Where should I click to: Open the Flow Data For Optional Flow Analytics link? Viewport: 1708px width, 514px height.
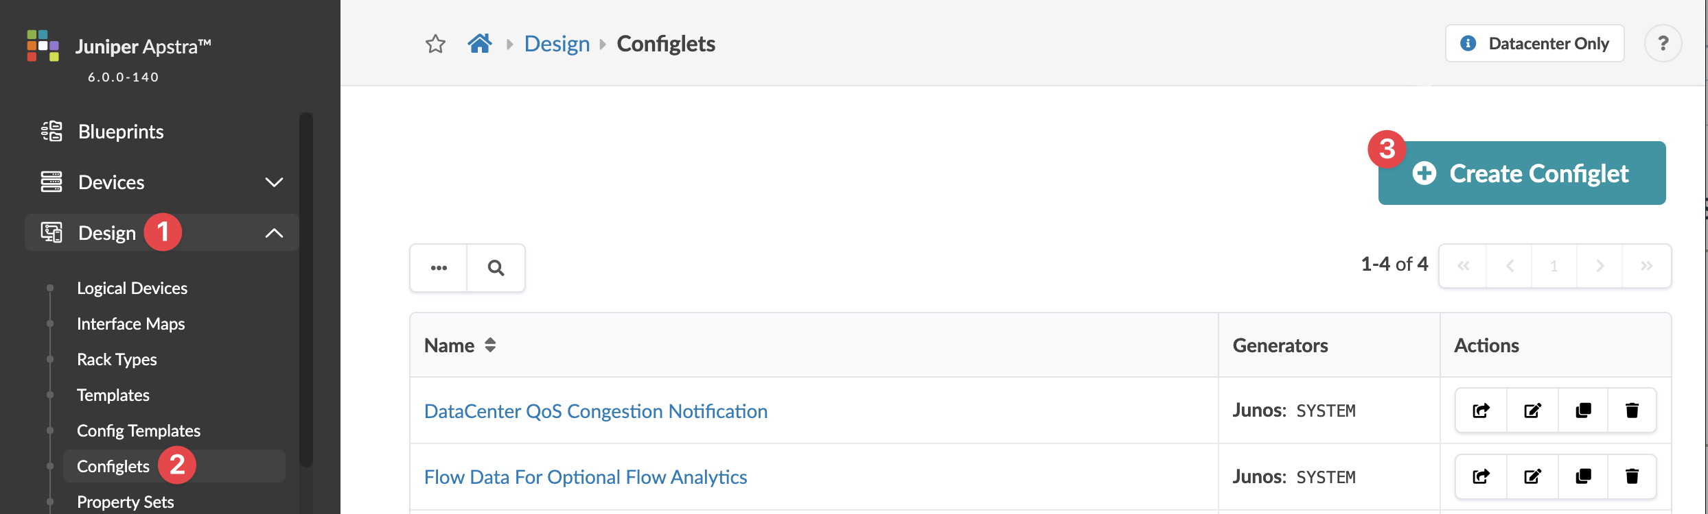[x=586, y=477]
